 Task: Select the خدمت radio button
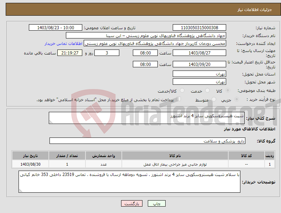pos(207,90)
